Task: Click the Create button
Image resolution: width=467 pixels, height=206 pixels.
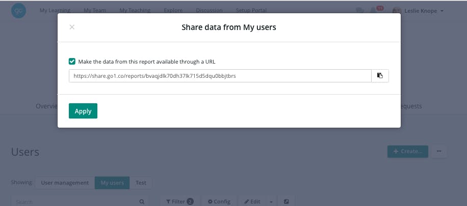Action: pyautogui.click(x=407, y=151)
